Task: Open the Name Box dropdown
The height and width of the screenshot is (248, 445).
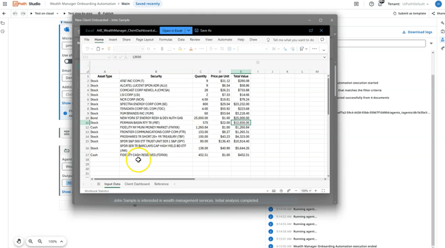Action: pos(109,57)
